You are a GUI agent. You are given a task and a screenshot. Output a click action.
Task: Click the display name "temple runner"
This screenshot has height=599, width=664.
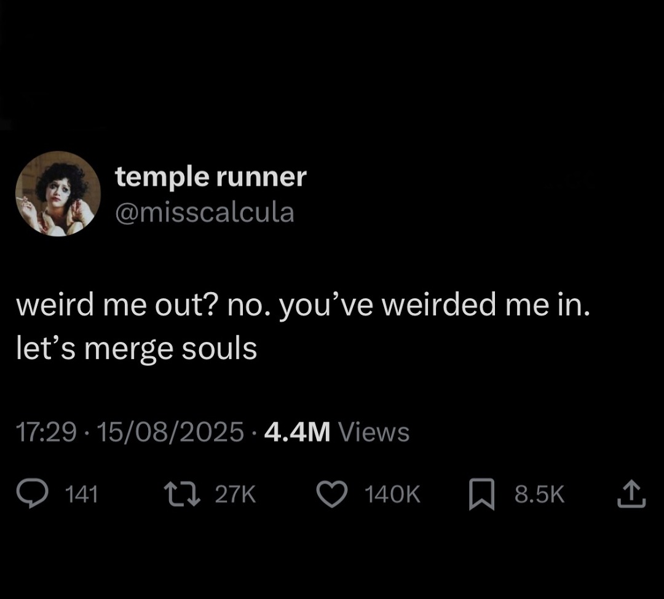[210, 177]
